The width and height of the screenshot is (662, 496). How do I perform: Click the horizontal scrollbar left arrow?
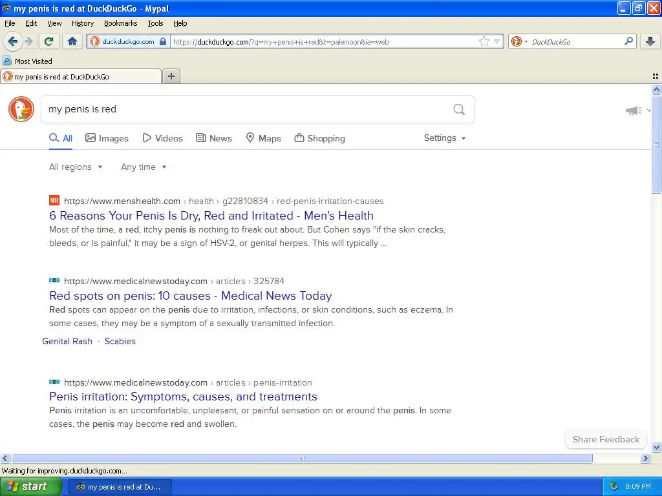[5, 458]
